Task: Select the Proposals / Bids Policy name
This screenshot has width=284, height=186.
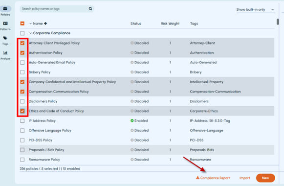Action: (x=46, y=150)
